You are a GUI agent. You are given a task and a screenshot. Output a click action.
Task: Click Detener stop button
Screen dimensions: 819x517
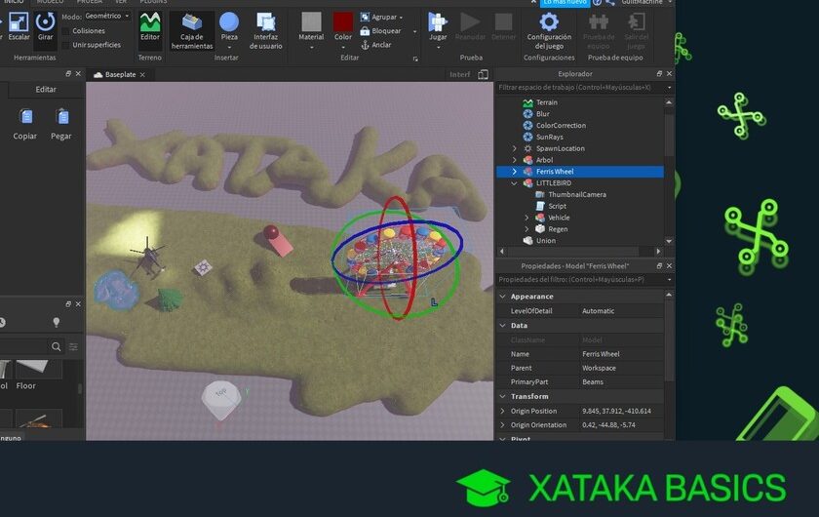[x=503, y=26]
